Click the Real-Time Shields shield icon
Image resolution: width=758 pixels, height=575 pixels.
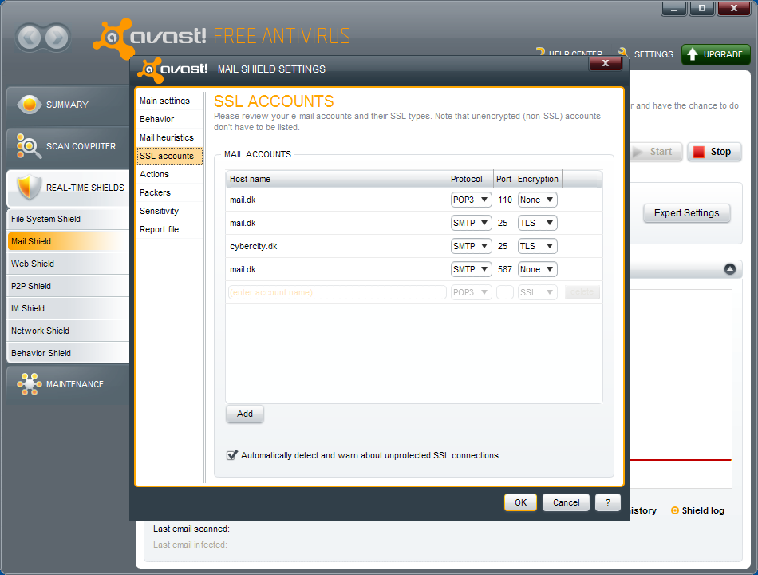tap(29, 188)
